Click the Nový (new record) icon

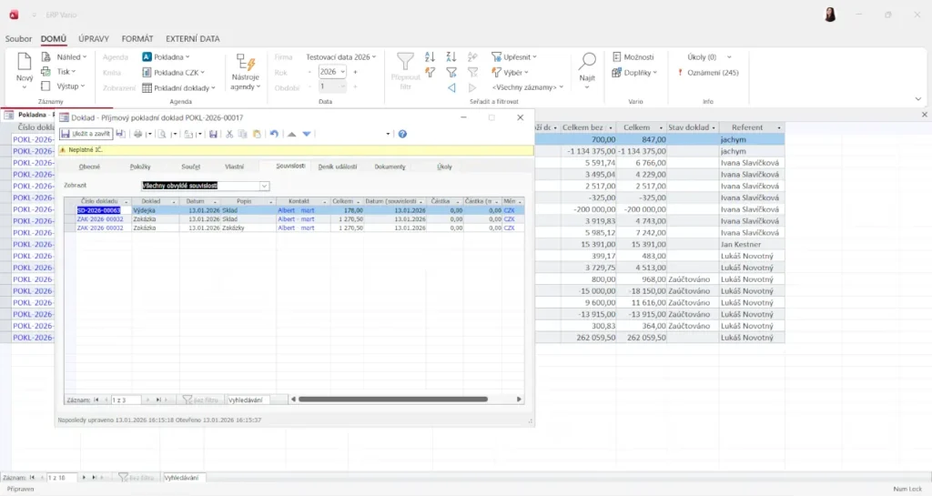coord(24,62)
